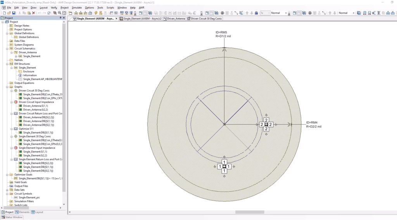The height and width of the screenshot is (220, 397).
Task: Close the Project browser panel
Action: 64,18
